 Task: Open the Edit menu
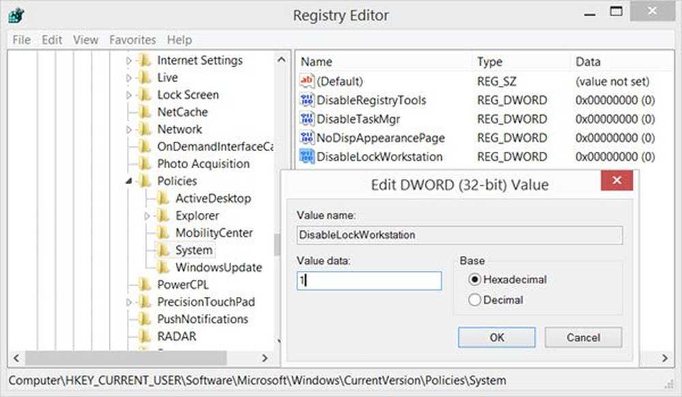(52, 40)
